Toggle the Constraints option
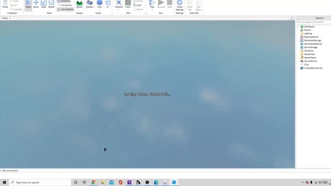Viewport: 331px width, 186px height. (x=65, y=5)
